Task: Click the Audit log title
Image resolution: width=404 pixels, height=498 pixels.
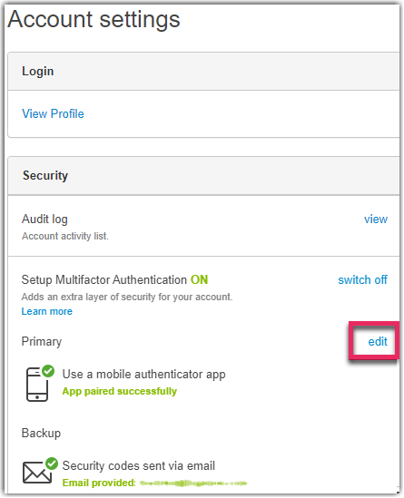Action: (x=44, y=220)
